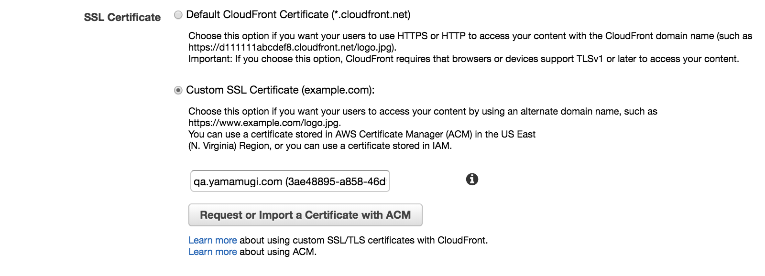Click text 'about using custom SSL/TLS certificates with CloudFront.'
Image resolution: width=765 pixels, height=276 pixels.
pyautogui.click(x=364, y=240)
